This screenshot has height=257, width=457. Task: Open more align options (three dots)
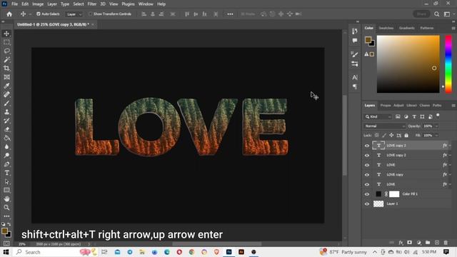click(x=230, y=14)
